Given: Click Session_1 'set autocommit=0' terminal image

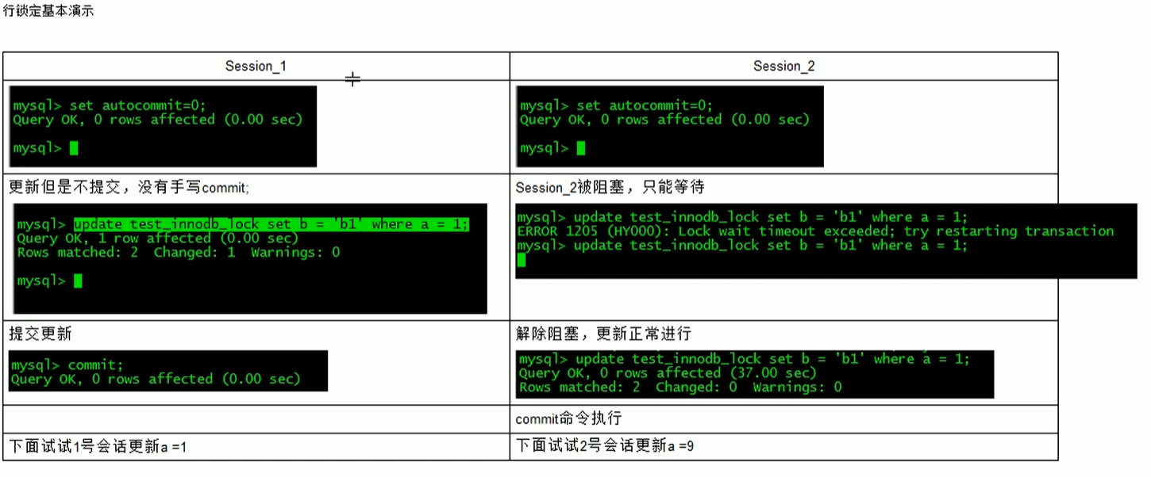Looking at the screenshot, I should tap(163, 126).
